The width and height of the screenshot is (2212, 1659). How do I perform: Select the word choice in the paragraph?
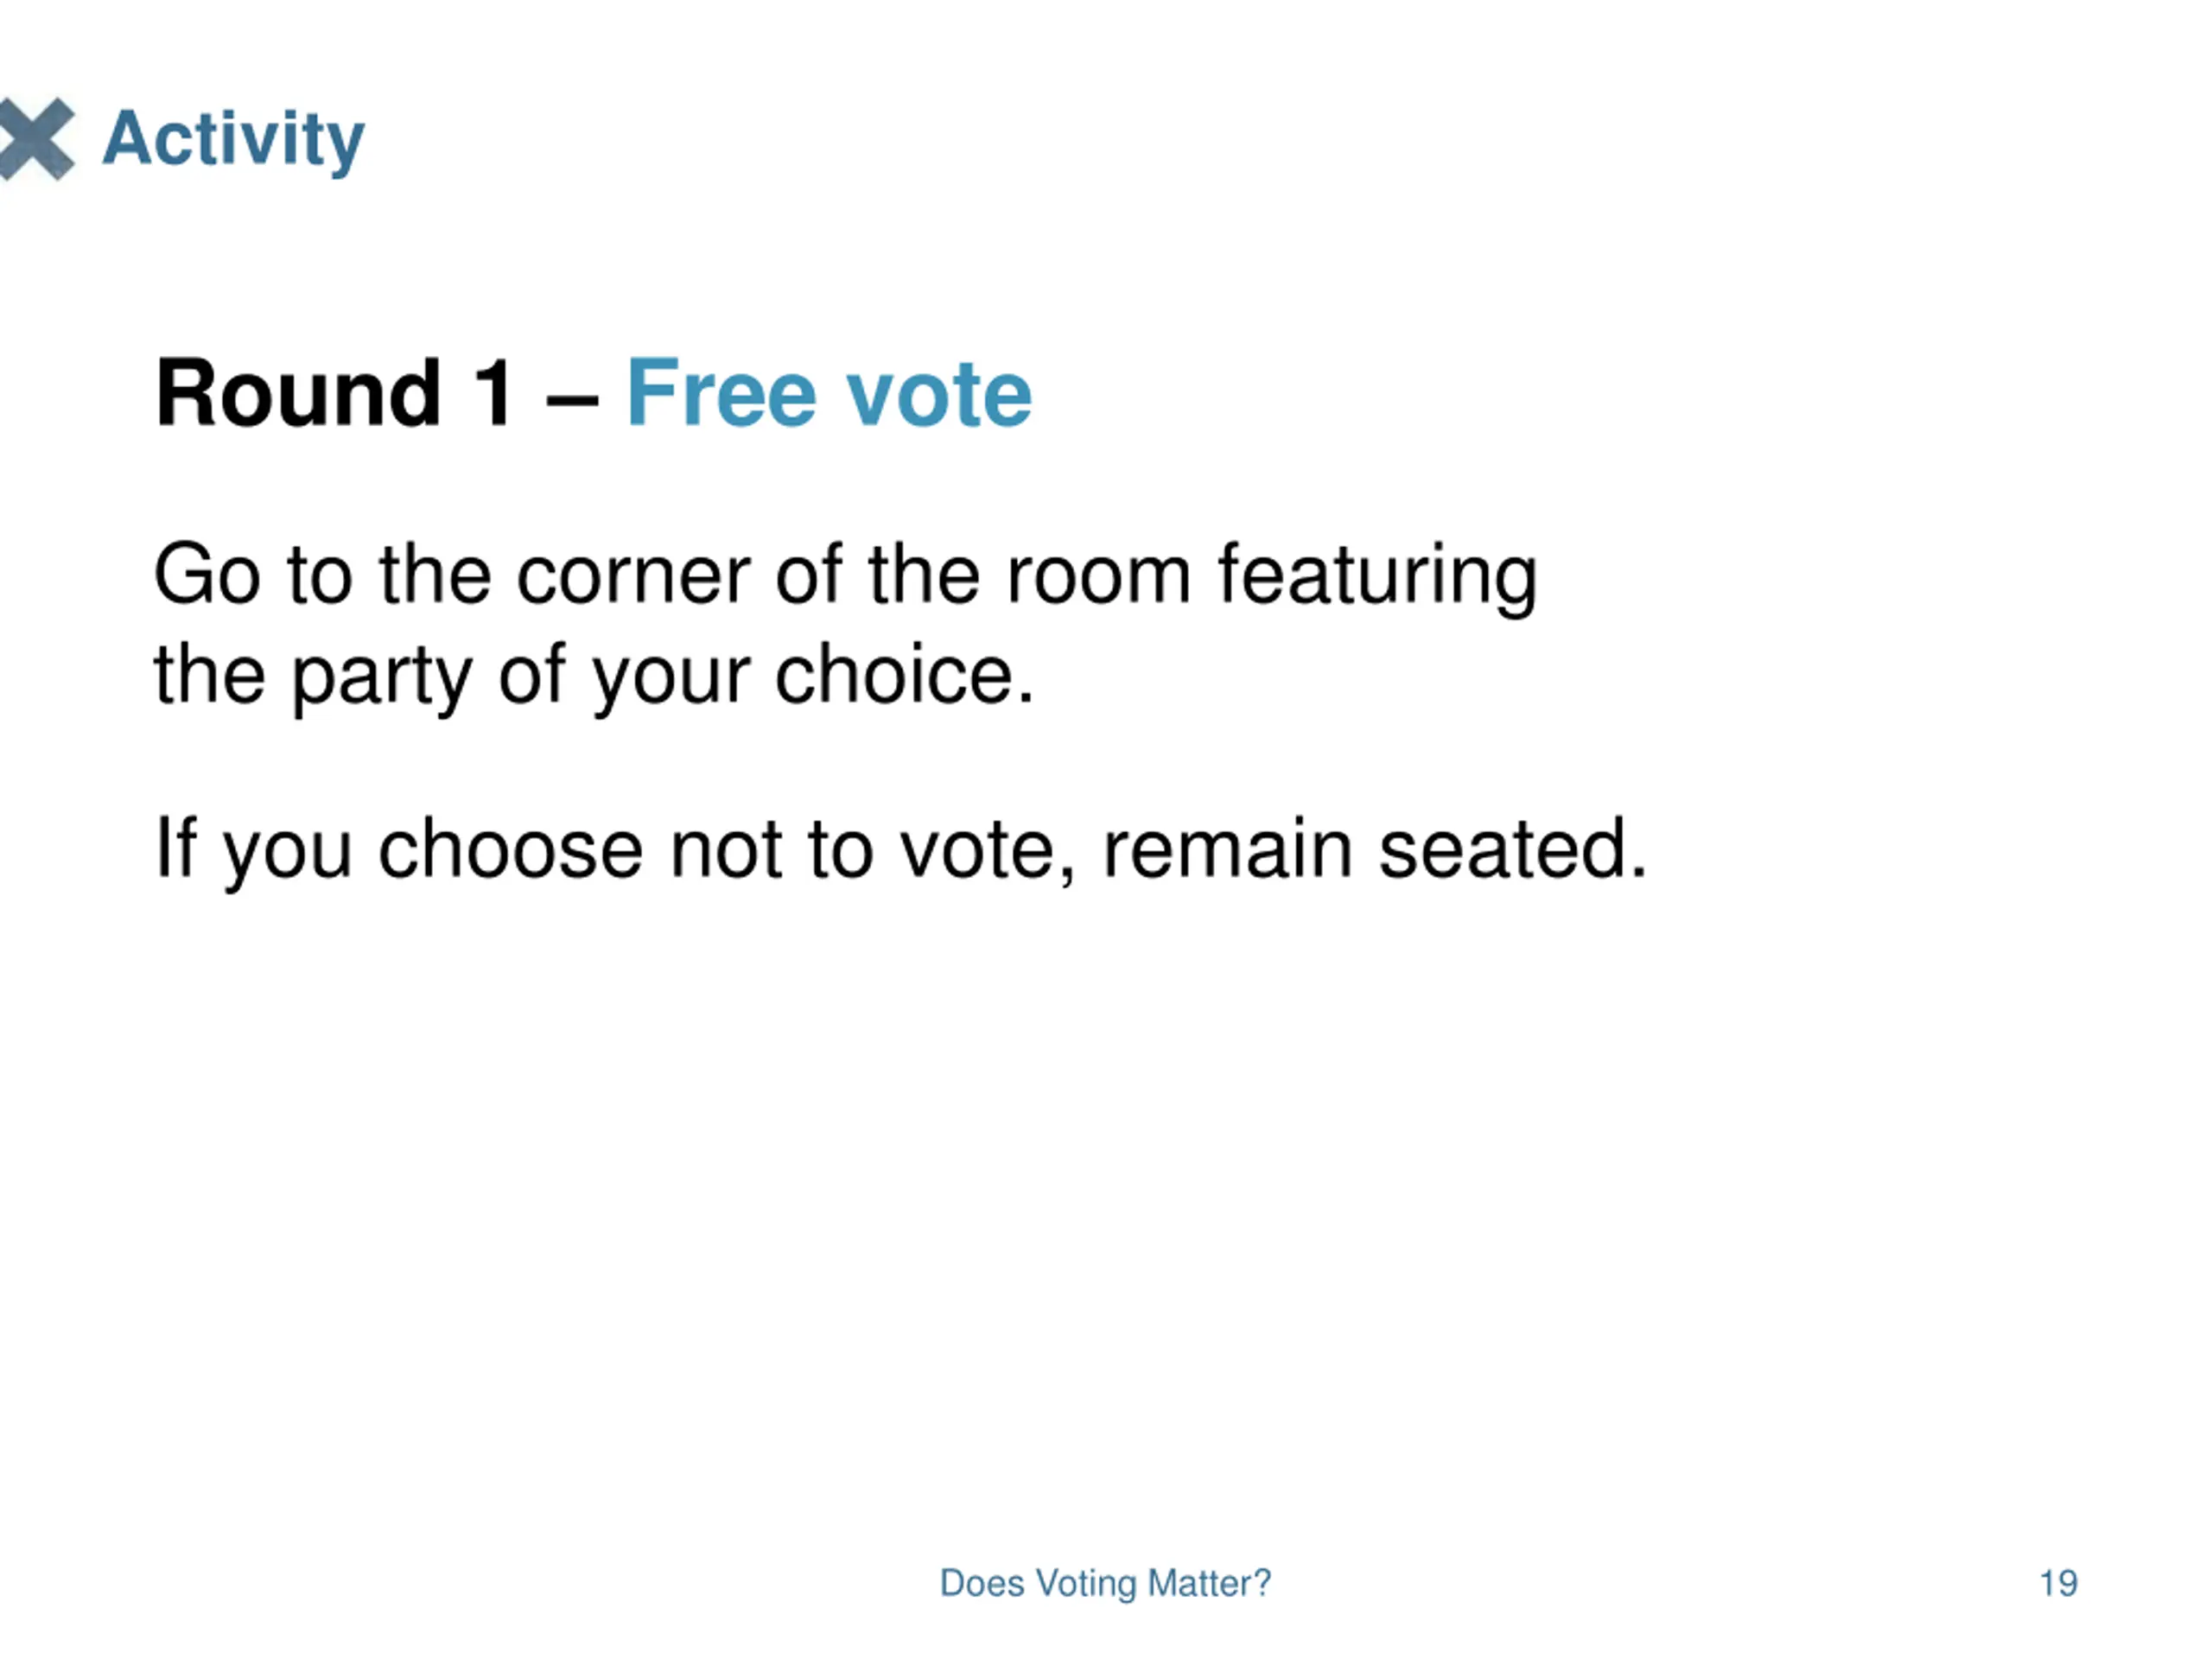pyautogui.click(x=904, y=675)
